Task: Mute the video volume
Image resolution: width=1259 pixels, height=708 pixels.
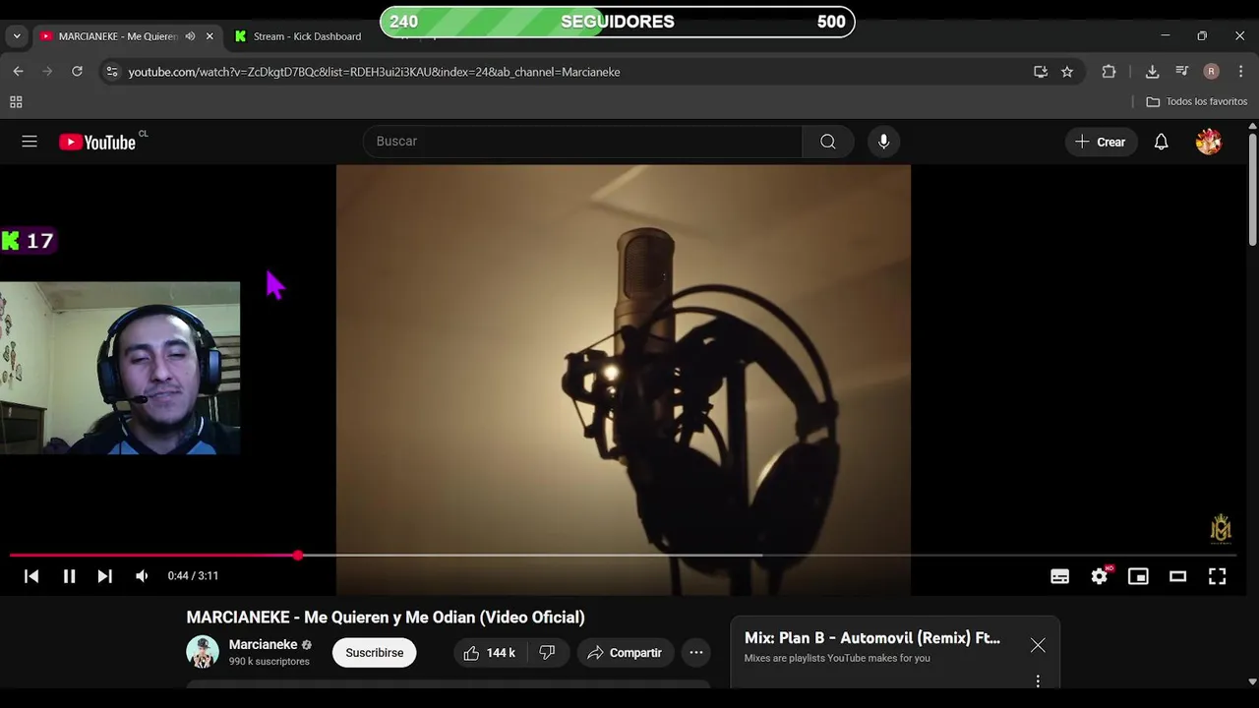Action: (142, 576)
